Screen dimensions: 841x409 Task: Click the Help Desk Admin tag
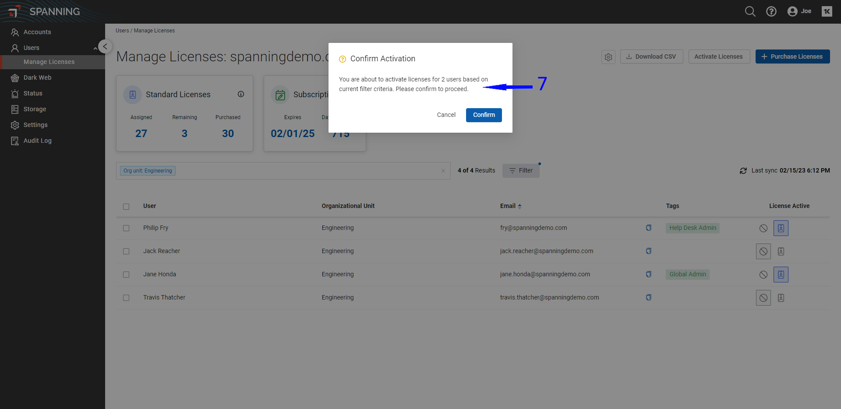point(693,228)
